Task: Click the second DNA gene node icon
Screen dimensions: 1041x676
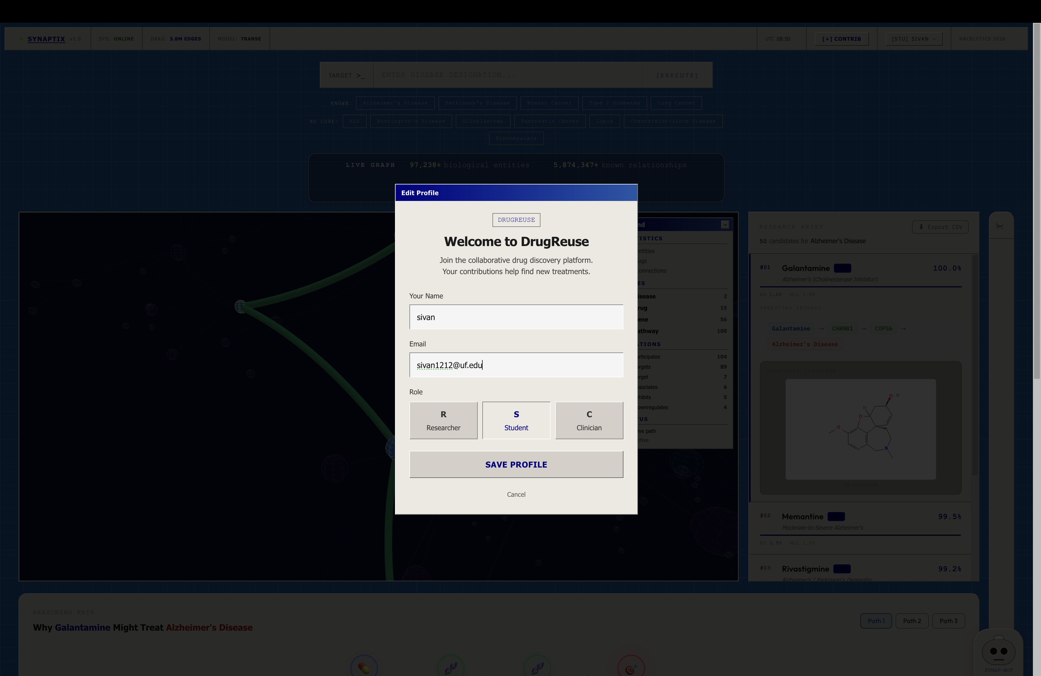Action: [537, 668]
